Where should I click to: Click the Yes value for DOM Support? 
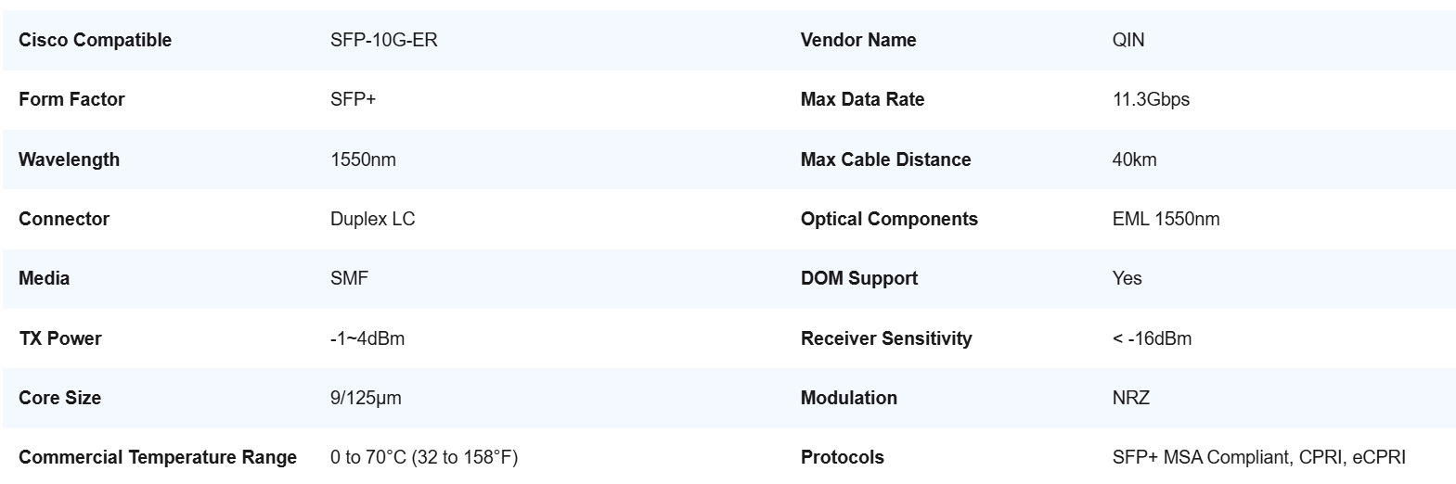click(x=1127, y=278)
